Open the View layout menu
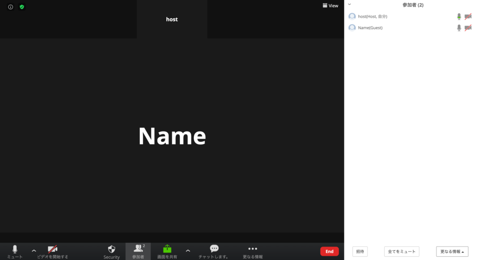Image resolution: width=477 pixels, height=260 pixels. pyautogui.click(x=330, y=6)
